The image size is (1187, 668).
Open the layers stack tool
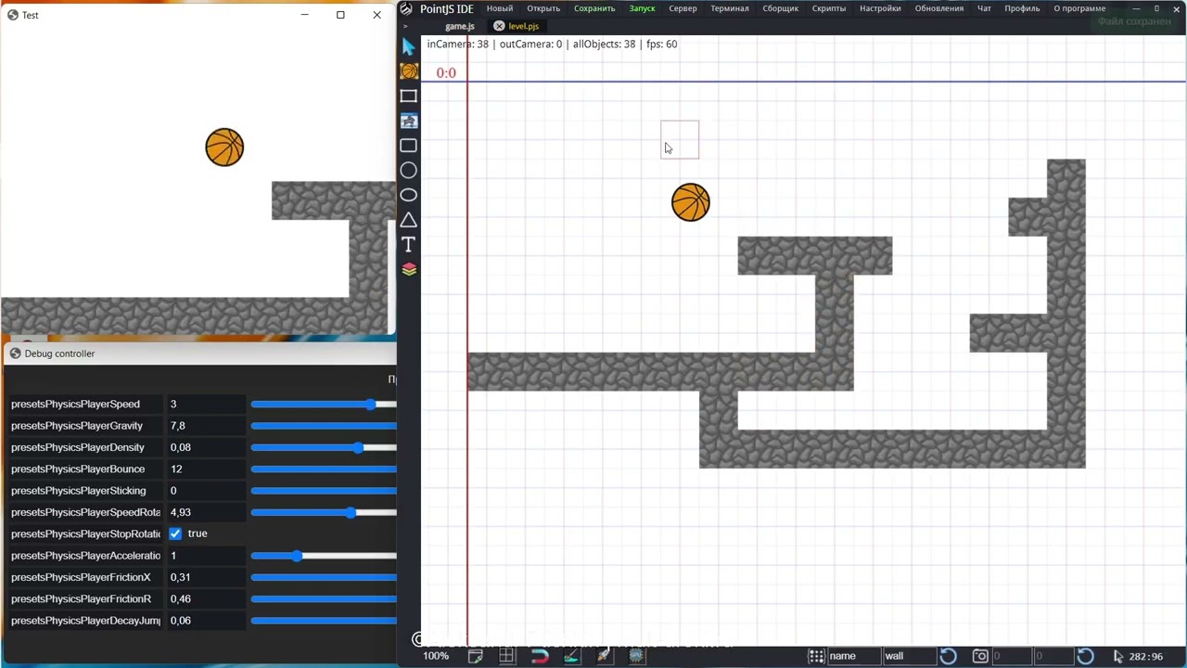[x=409, y=269]
